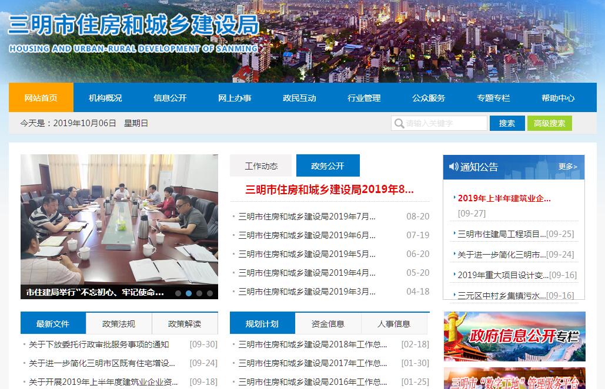The height and width of the screenshot is (389, 605).
Task: Go to 网站首页 in the navigation bar
Action: pos(41,98)
